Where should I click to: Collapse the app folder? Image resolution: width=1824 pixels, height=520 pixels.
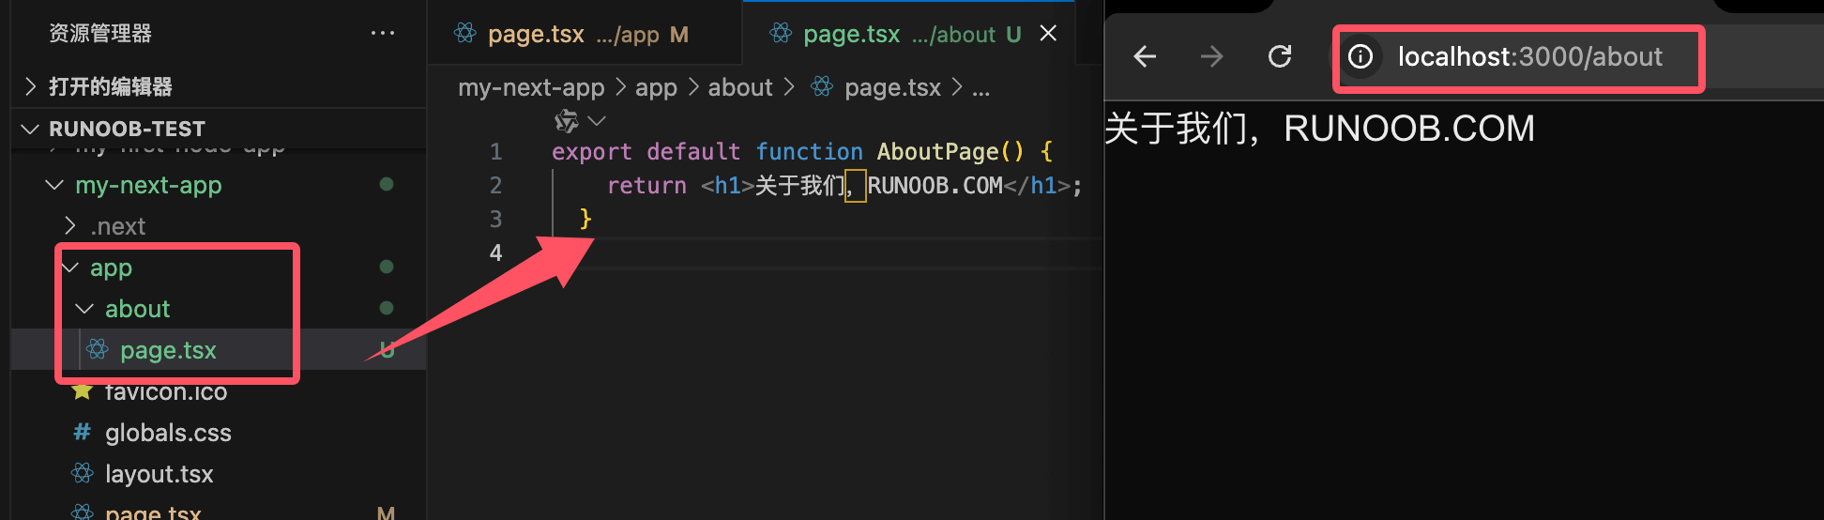(x=70, y=268)
